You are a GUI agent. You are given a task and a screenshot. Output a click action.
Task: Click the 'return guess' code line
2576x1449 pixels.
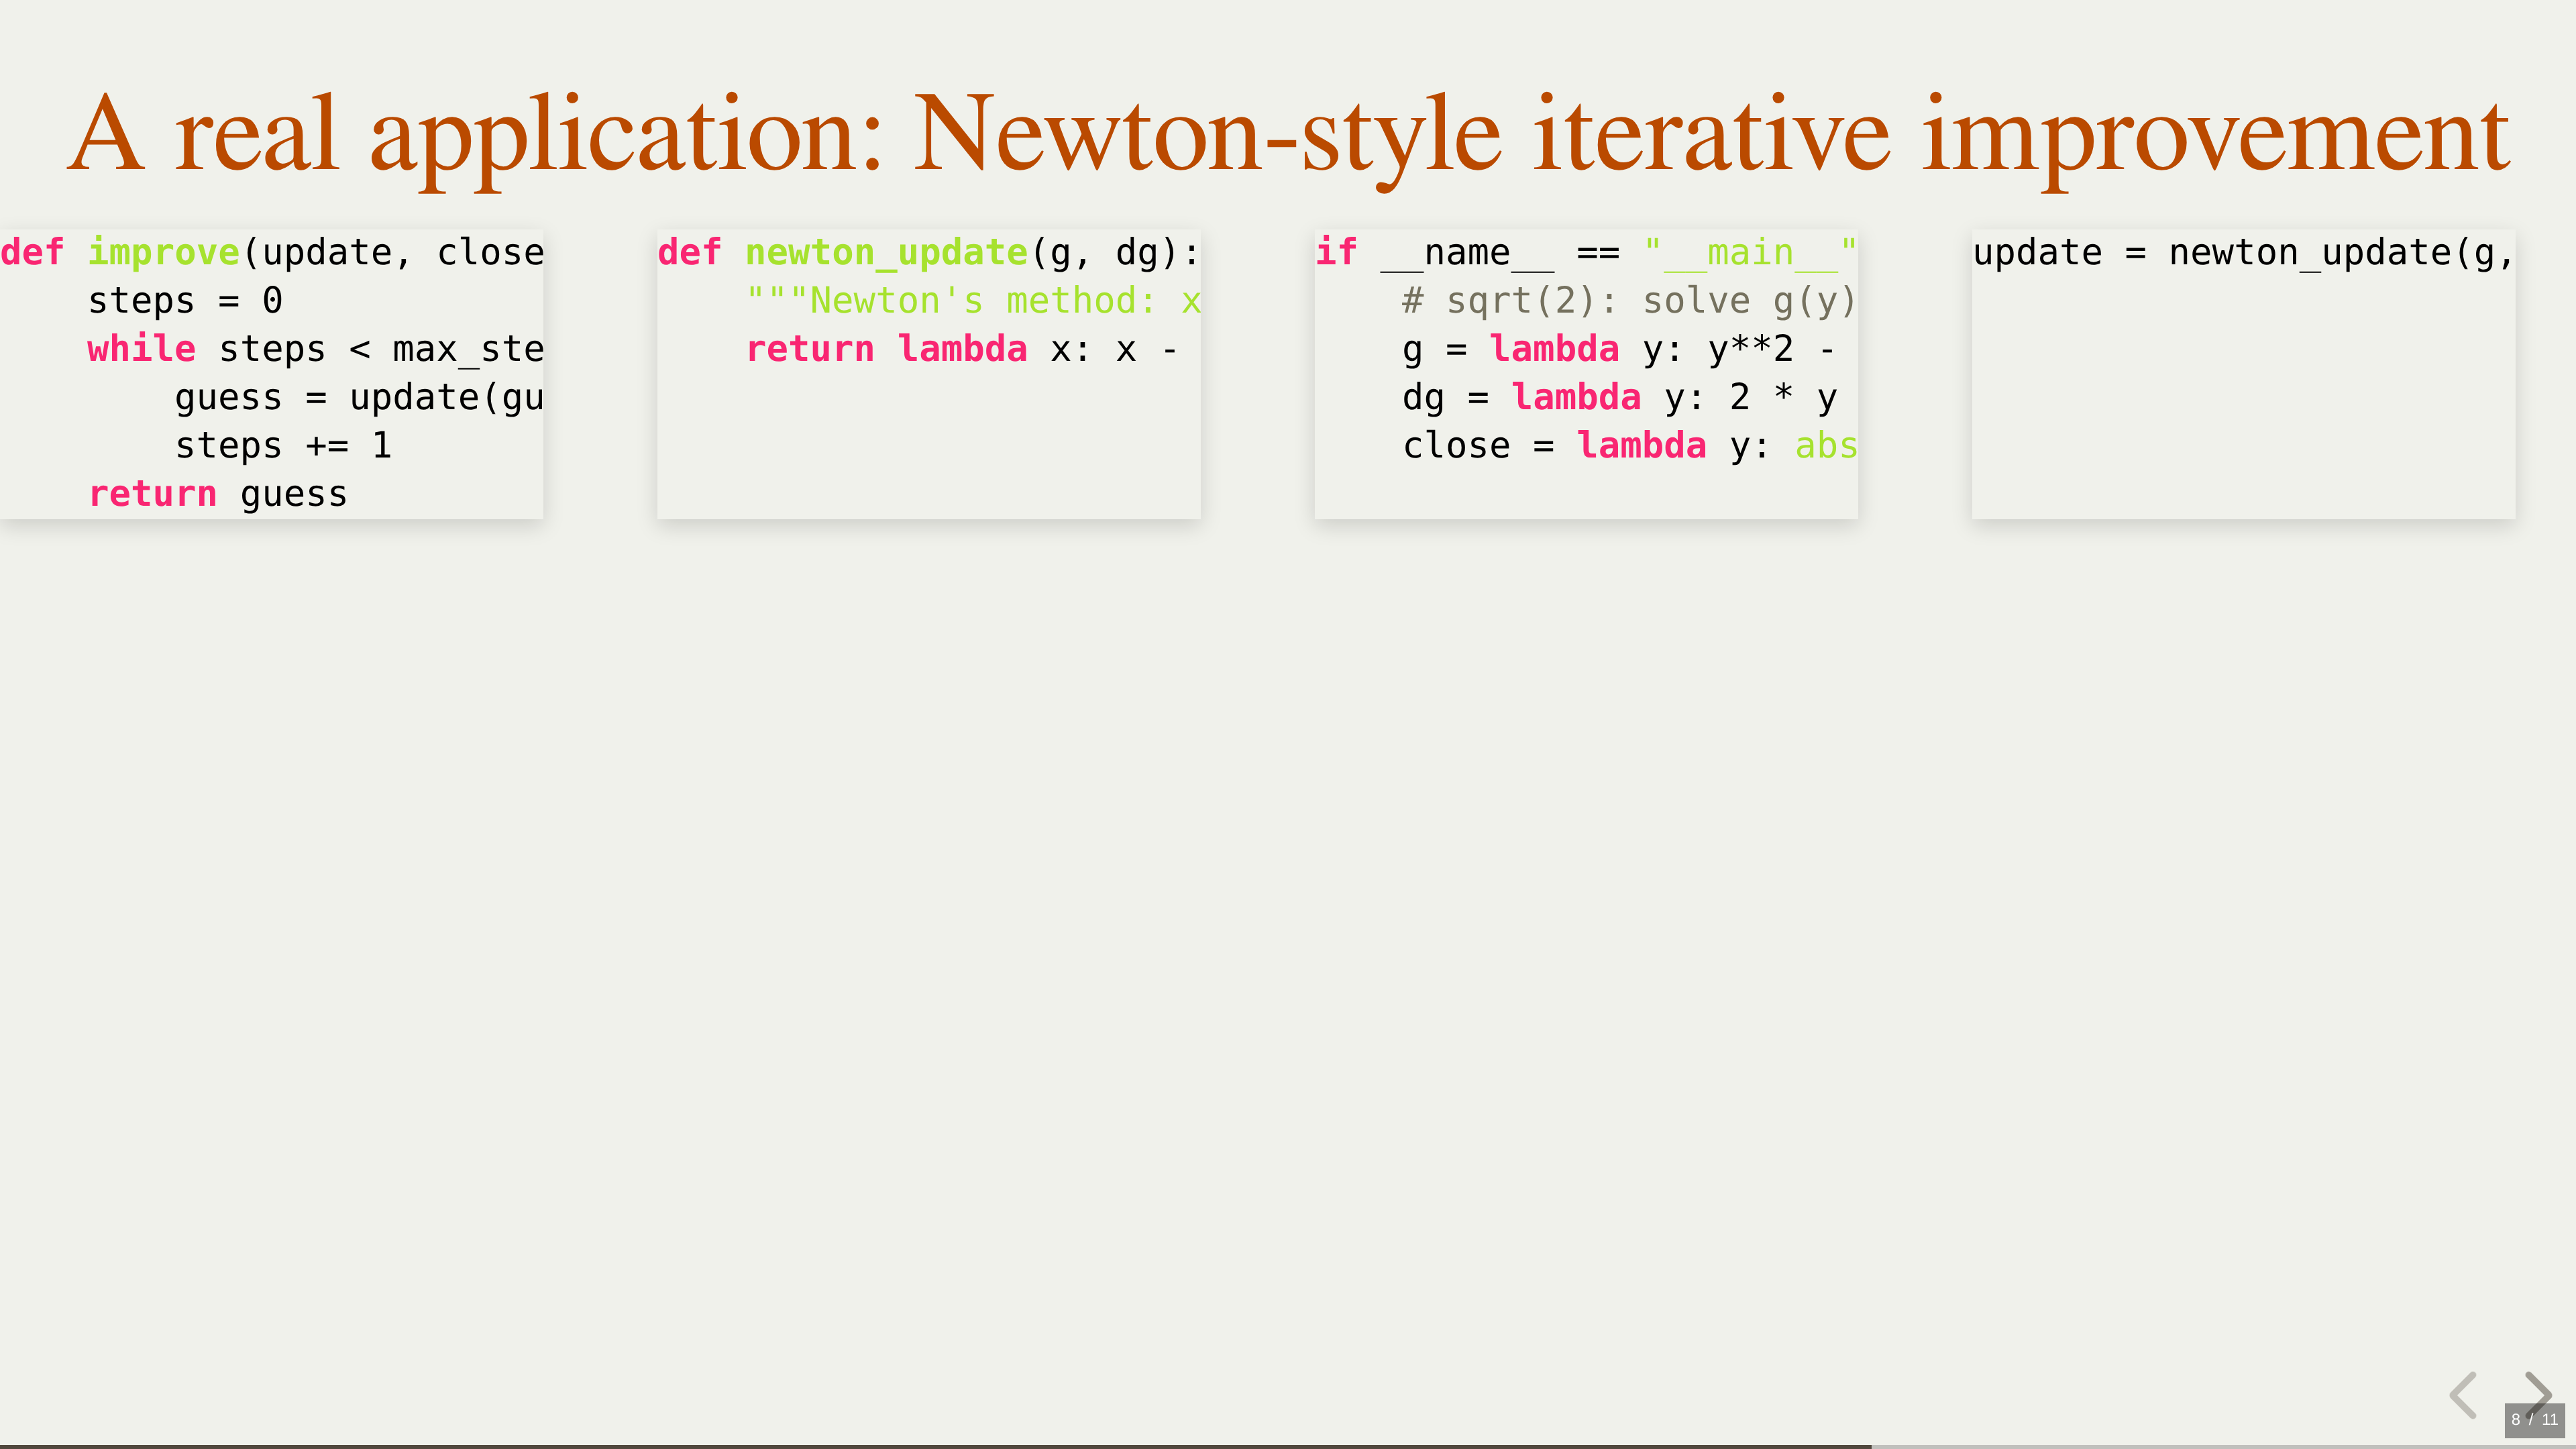tap(218, 494)
